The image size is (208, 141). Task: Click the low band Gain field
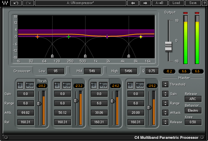click(26, 94)
